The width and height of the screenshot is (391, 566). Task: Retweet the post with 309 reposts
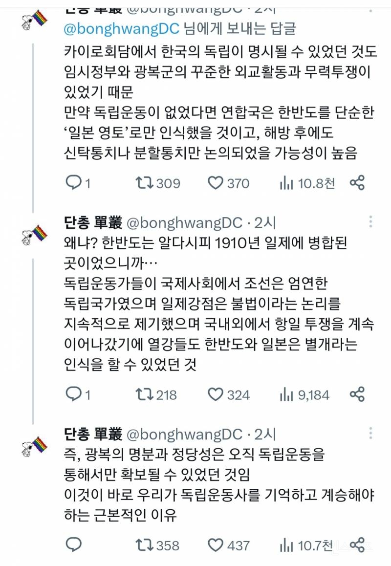point(145,184)
